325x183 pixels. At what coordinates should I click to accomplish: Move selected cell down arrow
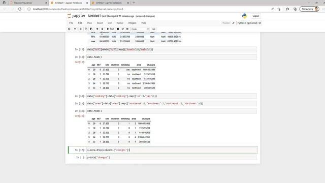102,29
